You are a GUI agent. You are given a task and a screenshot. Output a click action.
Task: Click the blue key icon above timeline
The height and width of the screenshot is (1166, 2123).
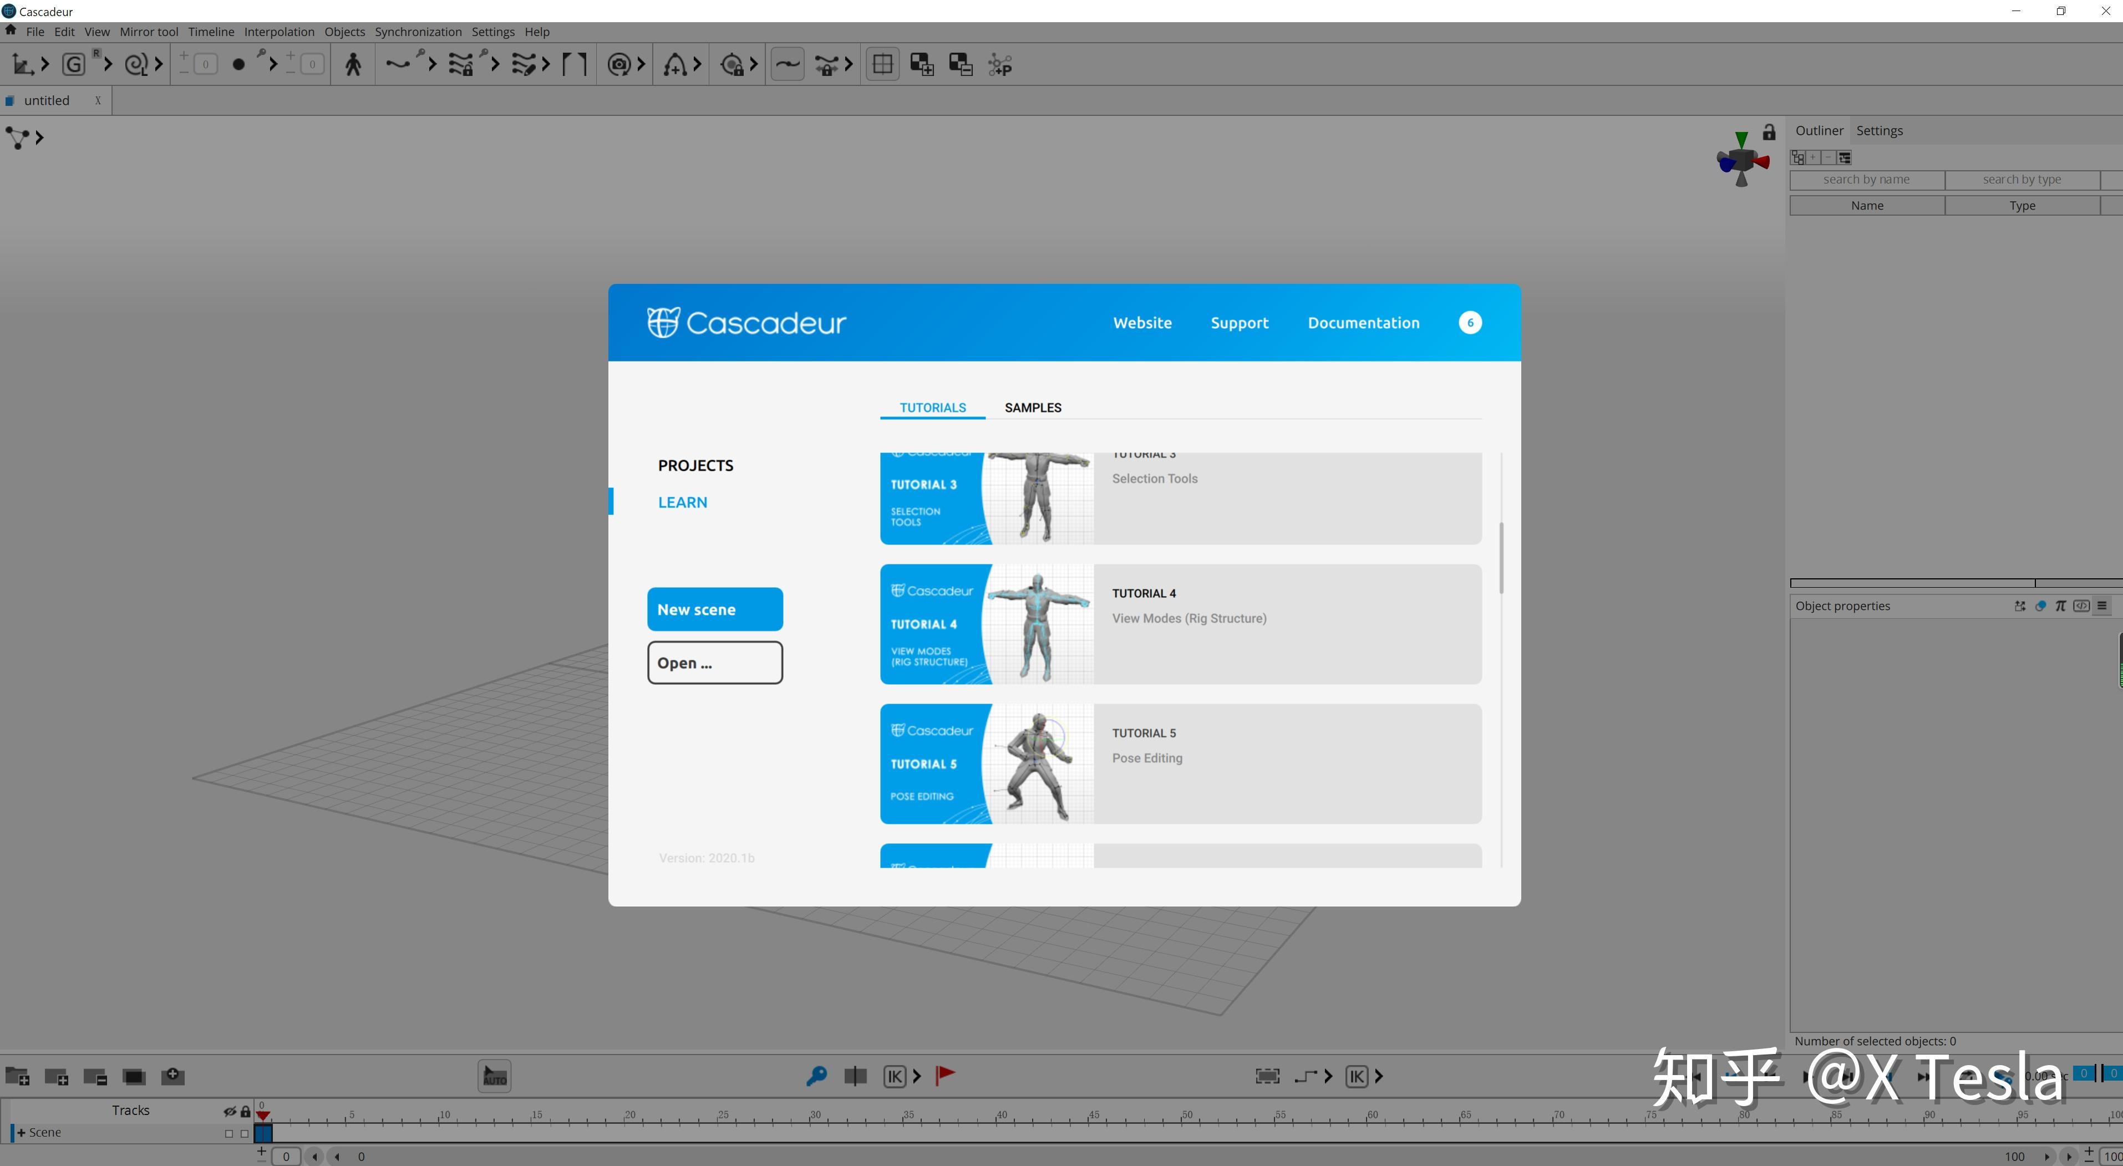point(816,1076)
